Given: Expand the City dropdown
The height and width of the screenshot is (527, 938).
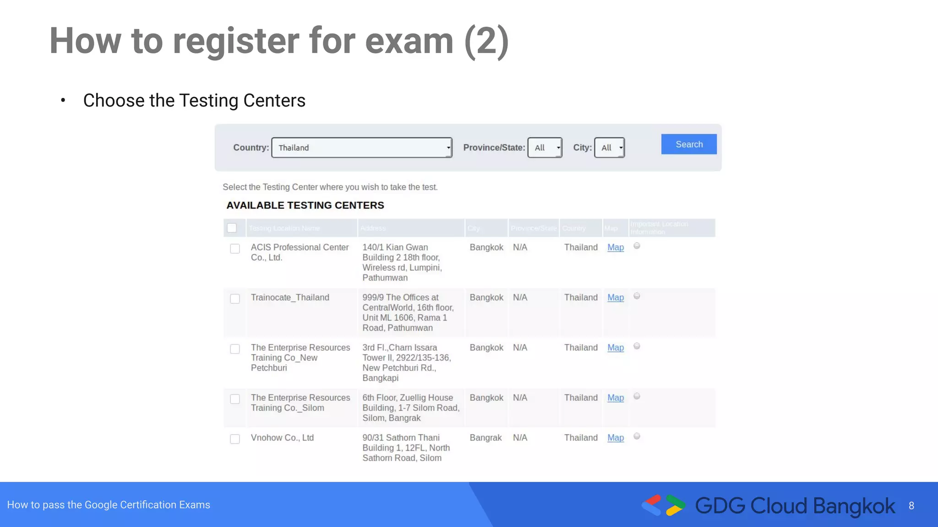Looking at the screenshot, I should pyautogui.click(x=610, y=148).
